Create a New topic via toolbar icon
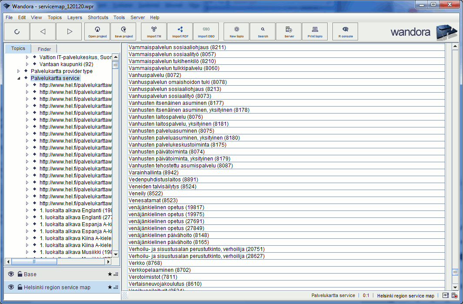 click(236, 31)
